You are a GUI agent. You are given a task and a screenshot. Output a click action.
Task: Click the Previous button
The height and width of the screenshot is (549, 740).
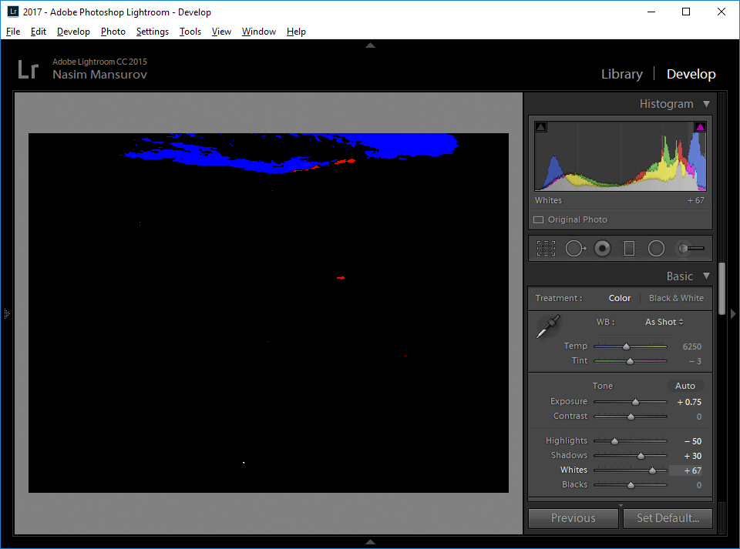click(x=573, y=518)
